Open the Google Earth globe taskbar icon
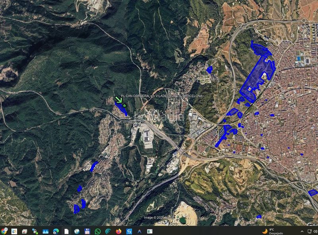 click(77, 231)
